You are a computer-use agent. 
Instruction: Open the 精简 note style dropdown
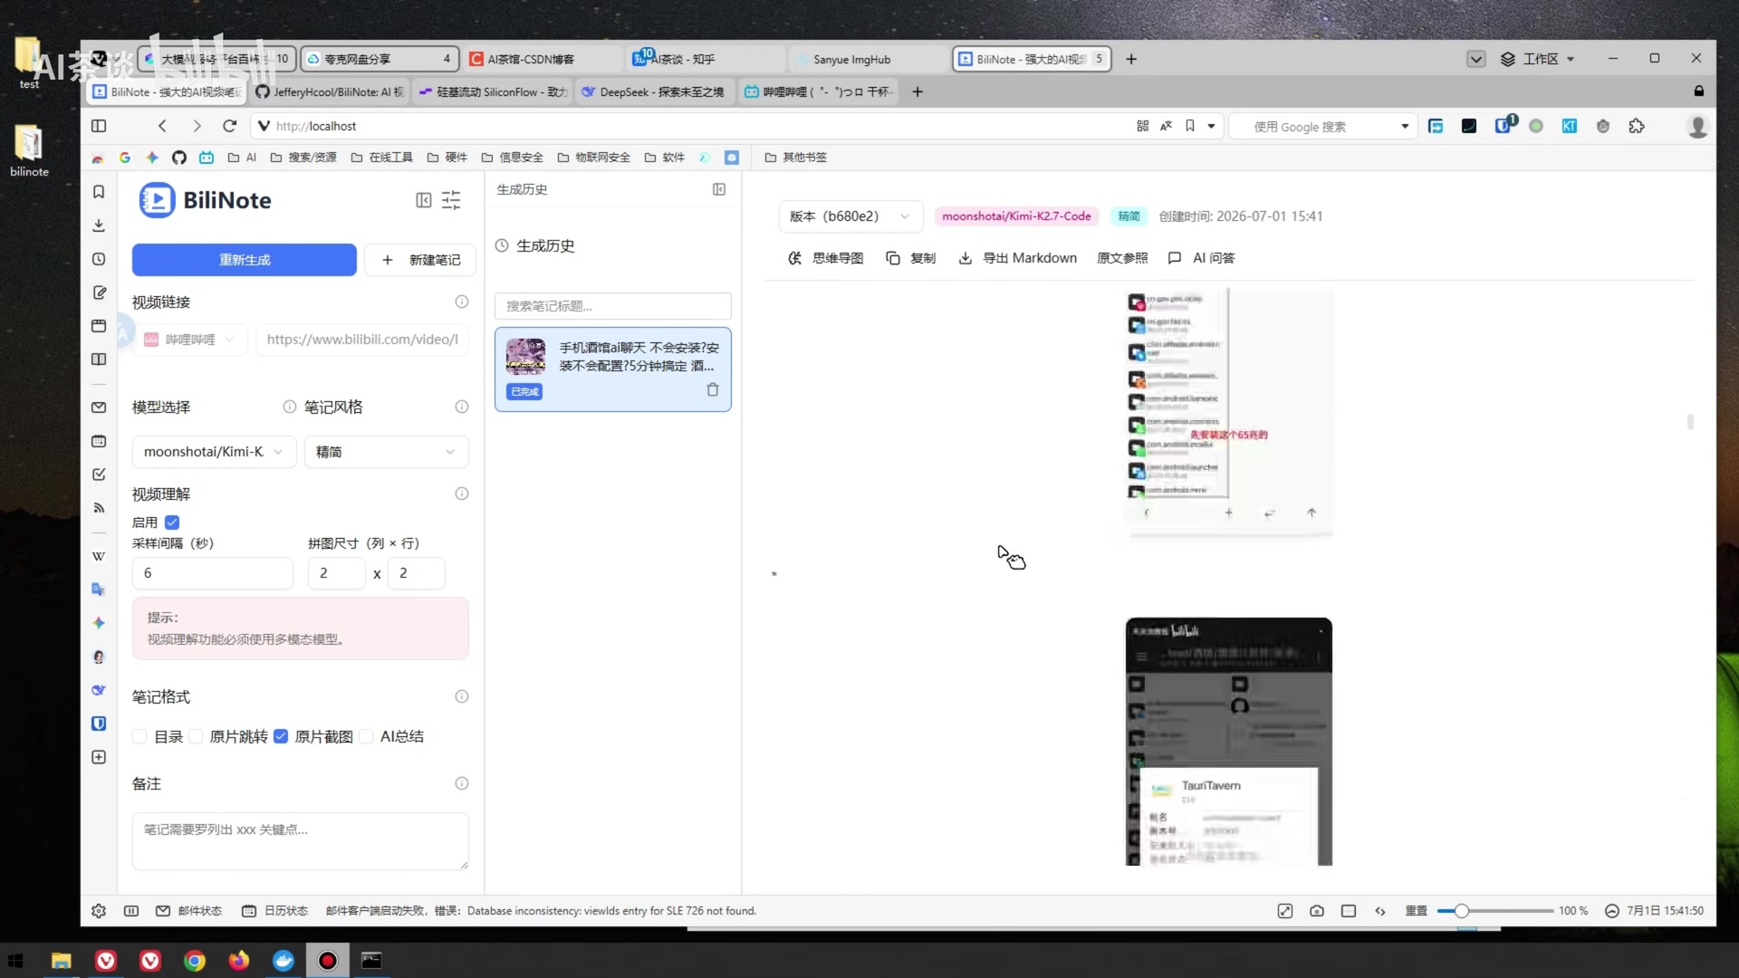(x=387, y=452)
